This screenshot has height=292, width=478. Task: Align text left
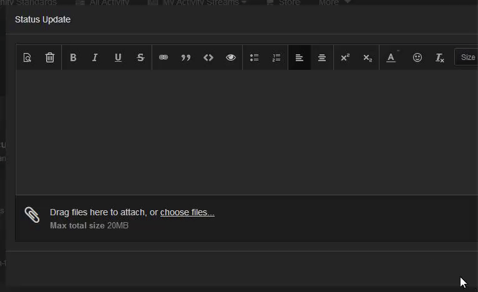pyautogui.click(x=300, y=57)
